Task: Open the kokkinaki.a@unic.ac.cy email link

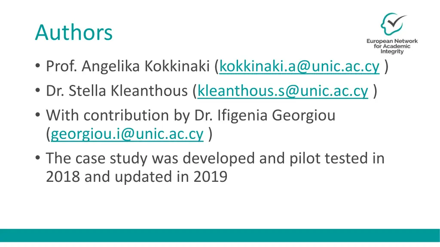Action: (x=299, y=67)
